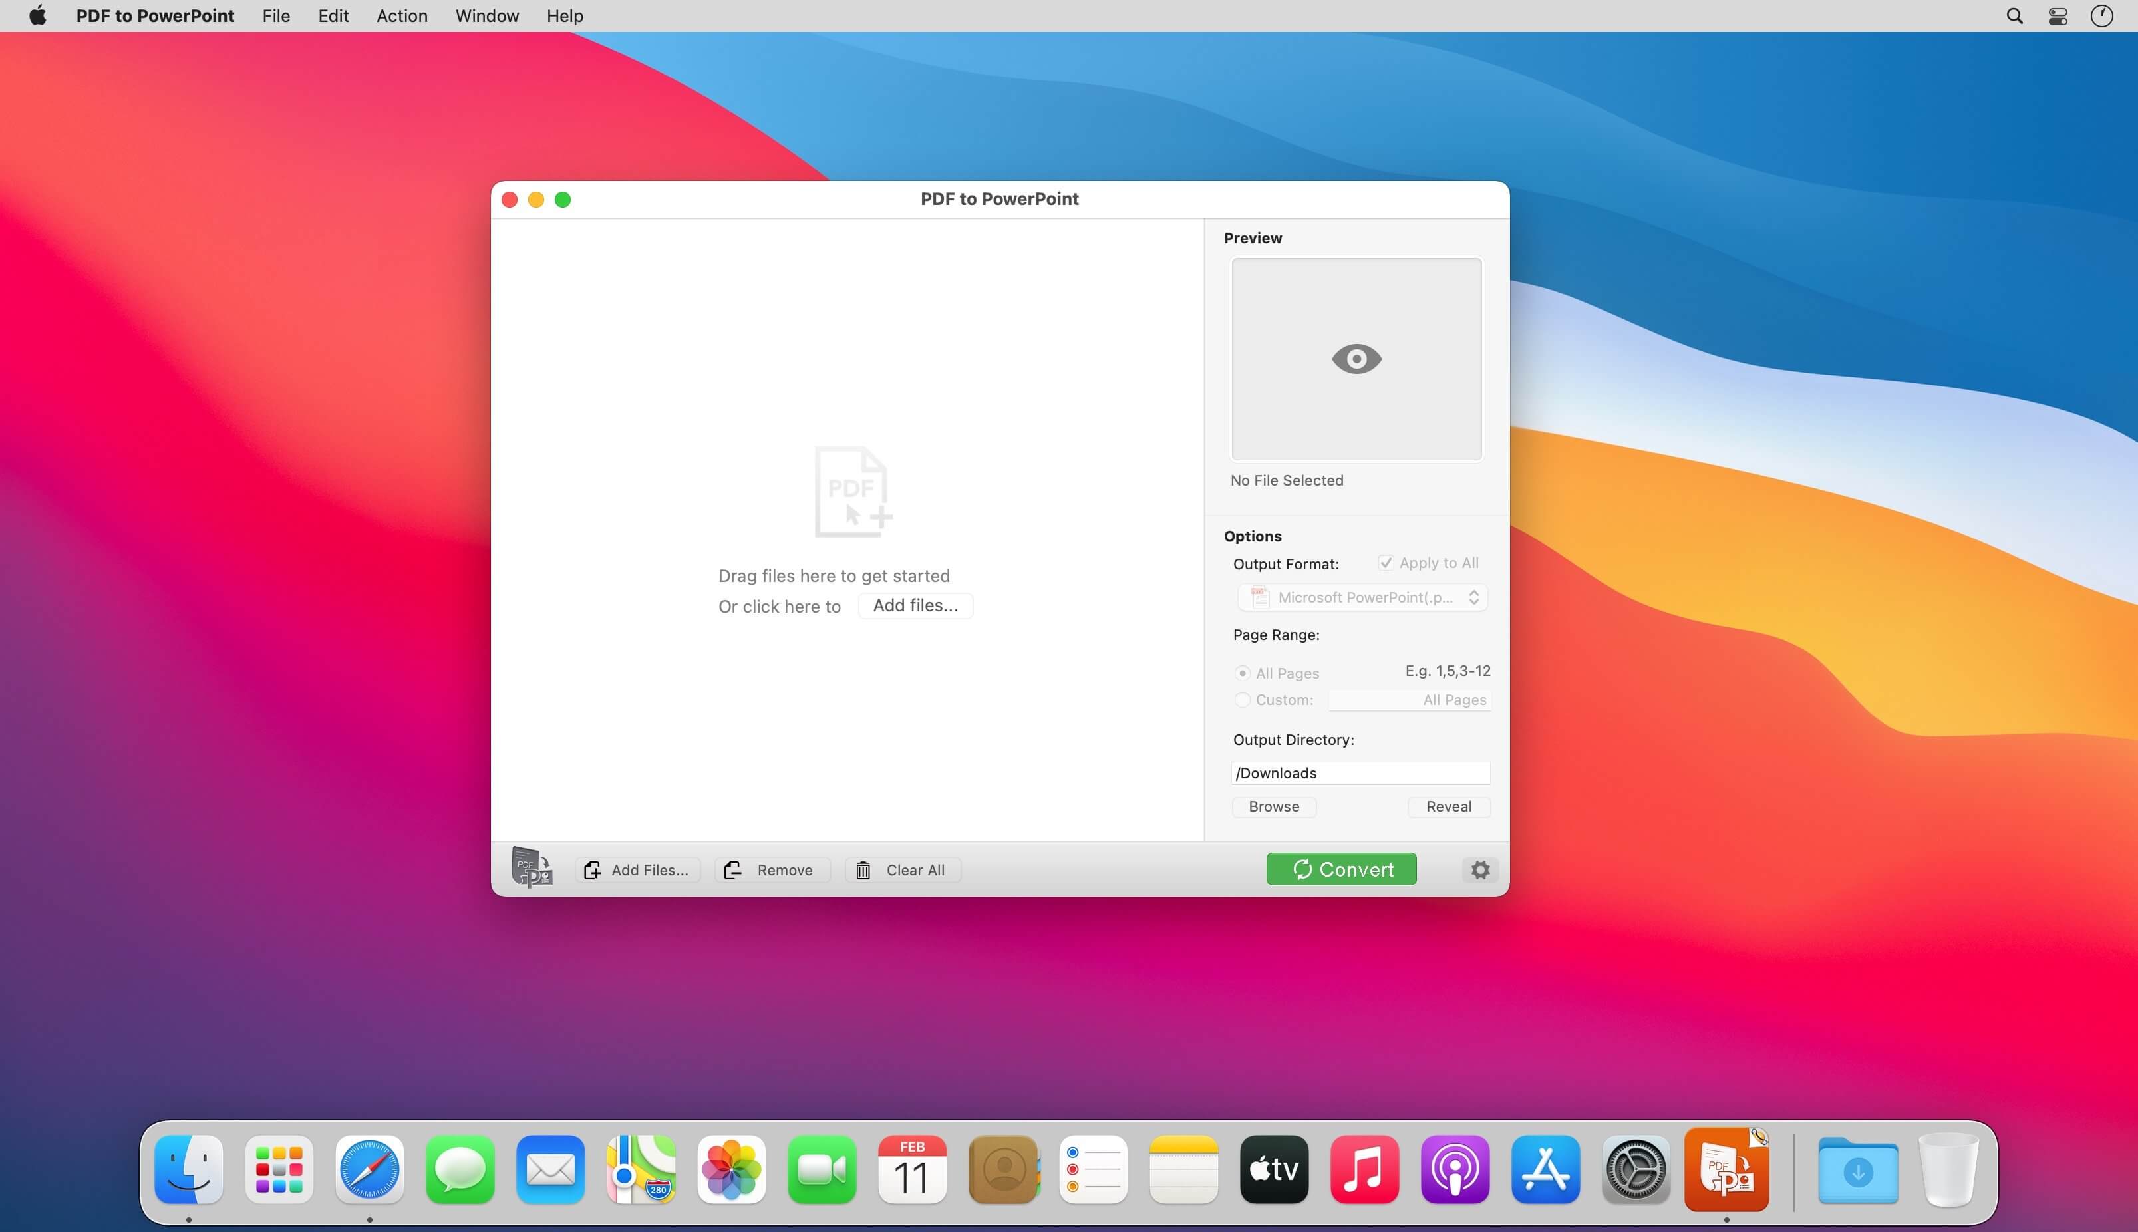The width and height of the screenshot is (2138, 1232).
Task: Open the Action menu
Action: click(402, 16)
